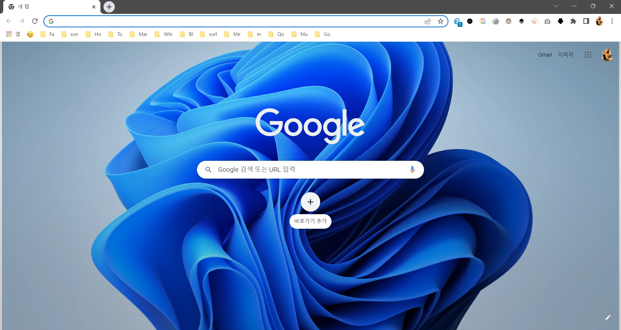Open the To bookmark folder

point(115,34)
